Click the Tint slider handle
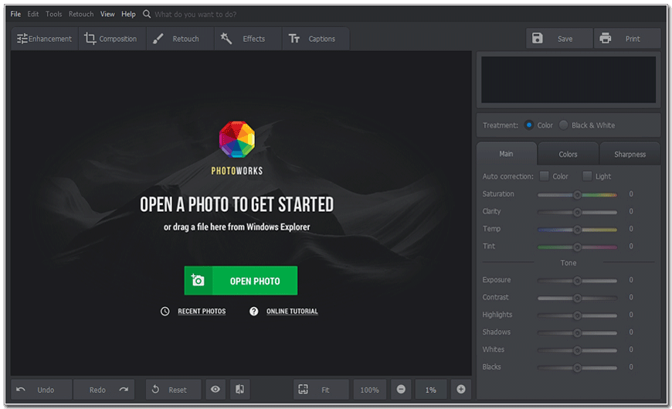 577,247
